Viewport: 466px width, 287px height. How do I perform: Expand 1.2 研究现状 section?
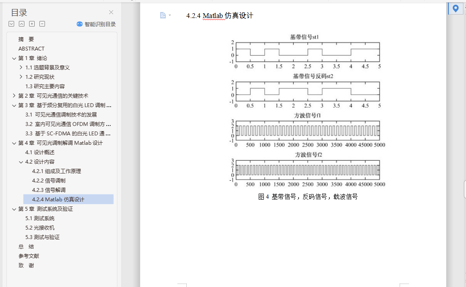coord(21,77)
